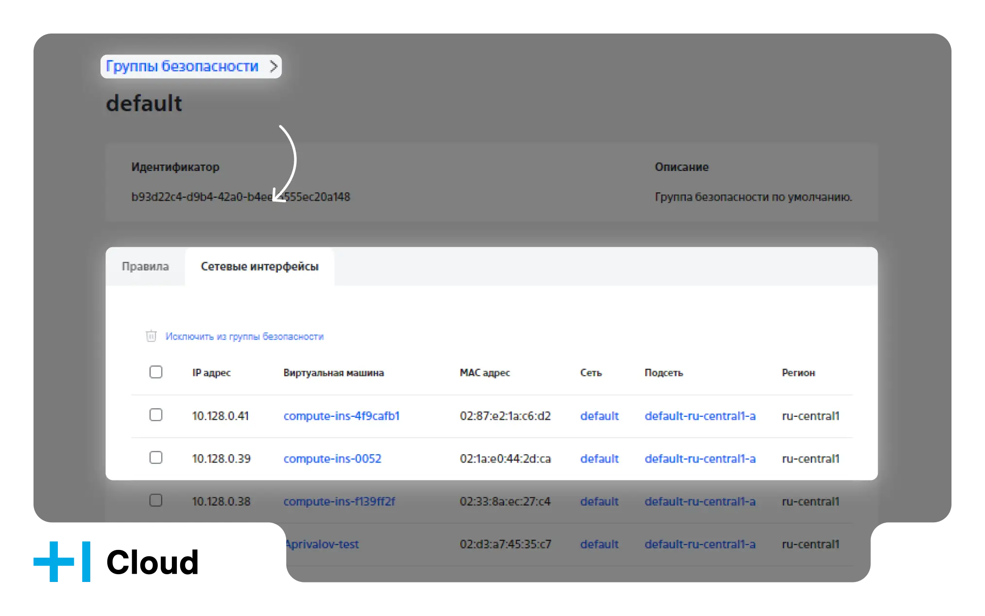Screen dimensions: 985x616
Task: Click ru-central1 region in 10.128.0.38 row
Action: pyautogui.click(x=811, y=501)
